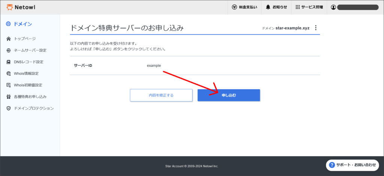Click the サーバーID label

pyautogui.click(x=83, y=65)
